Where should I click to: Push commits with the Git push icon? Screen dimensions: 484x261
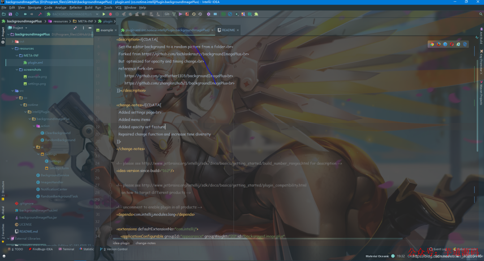(181, 14)
